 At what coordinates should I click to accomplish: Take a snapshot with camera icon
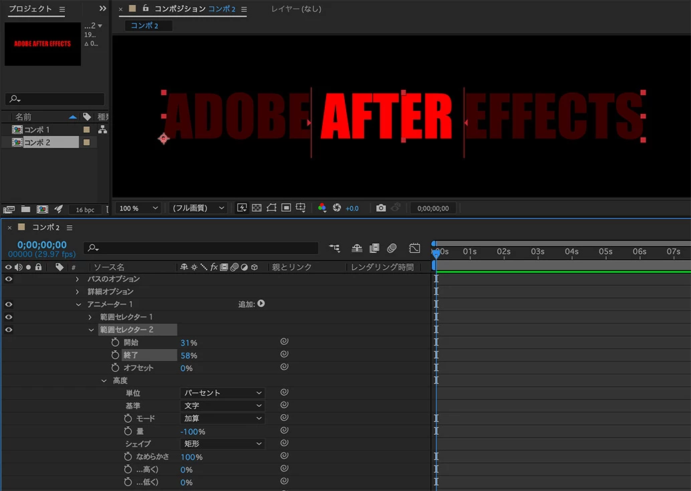(381, 208)
